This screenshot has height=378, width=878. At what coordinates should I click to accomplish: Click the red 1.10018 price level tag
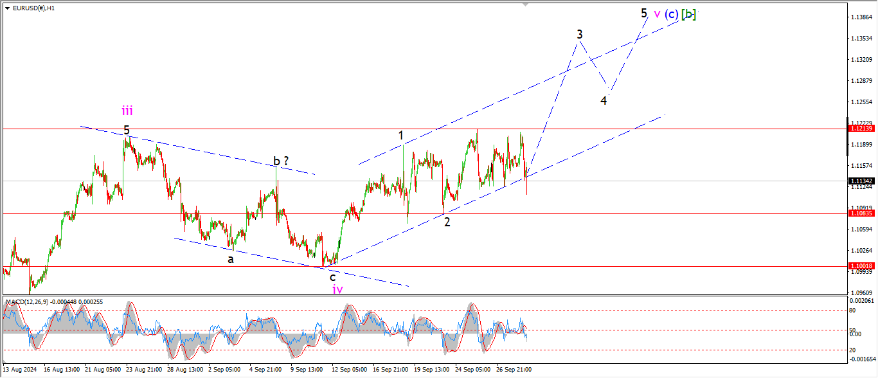click(861, 265)
